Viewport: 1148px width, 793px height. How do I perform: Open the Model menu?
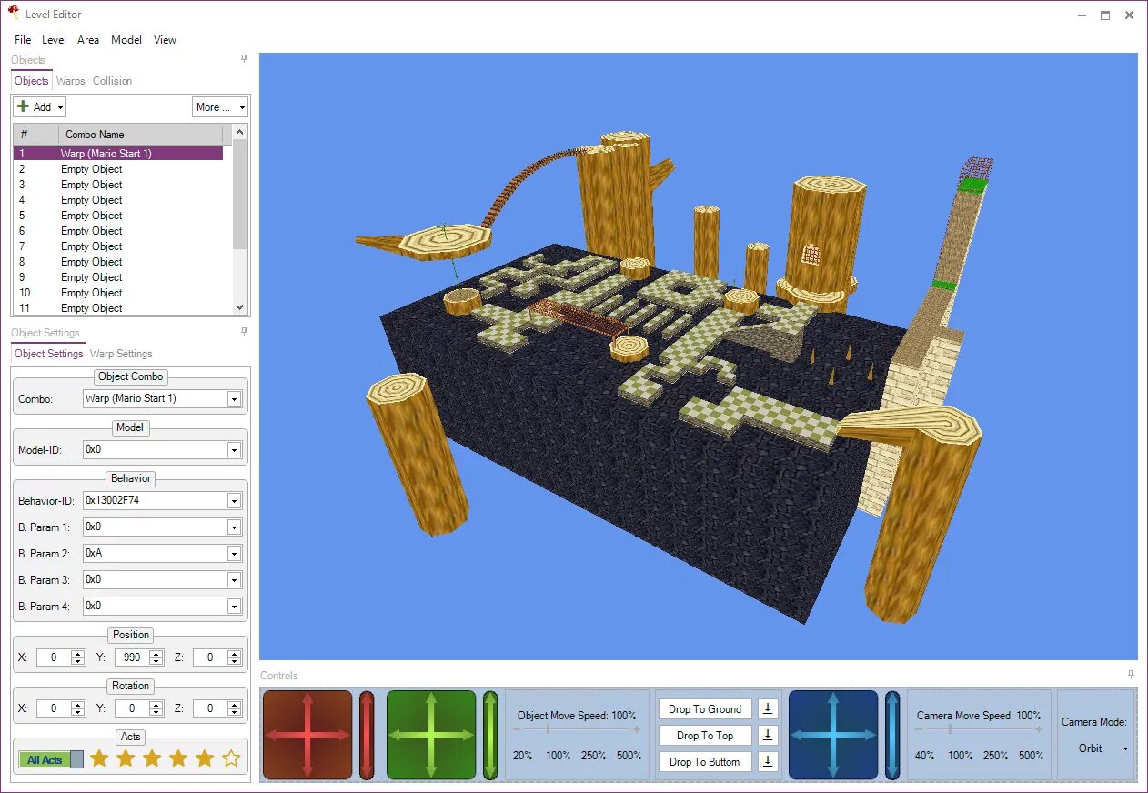126,40
